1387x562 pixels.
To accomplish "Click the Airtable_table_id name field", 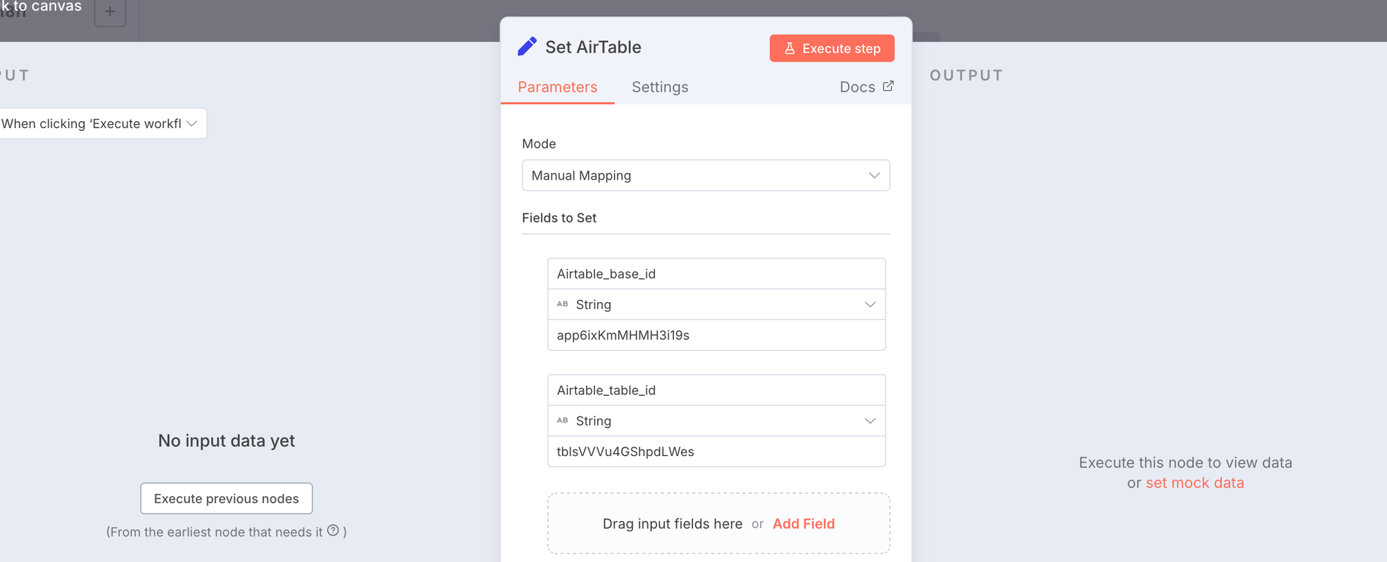I will 716,390.
